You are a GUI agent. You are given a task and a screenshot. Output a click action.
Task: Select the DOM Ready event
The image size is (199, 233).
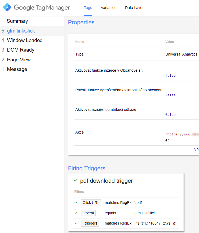click(21, 50)
